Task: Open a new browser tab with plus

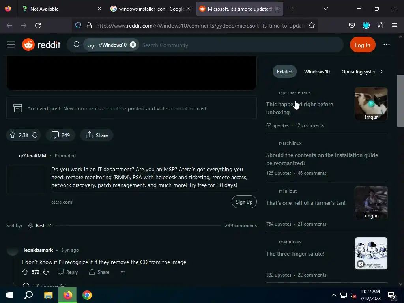Action: (x=292, y=9)
